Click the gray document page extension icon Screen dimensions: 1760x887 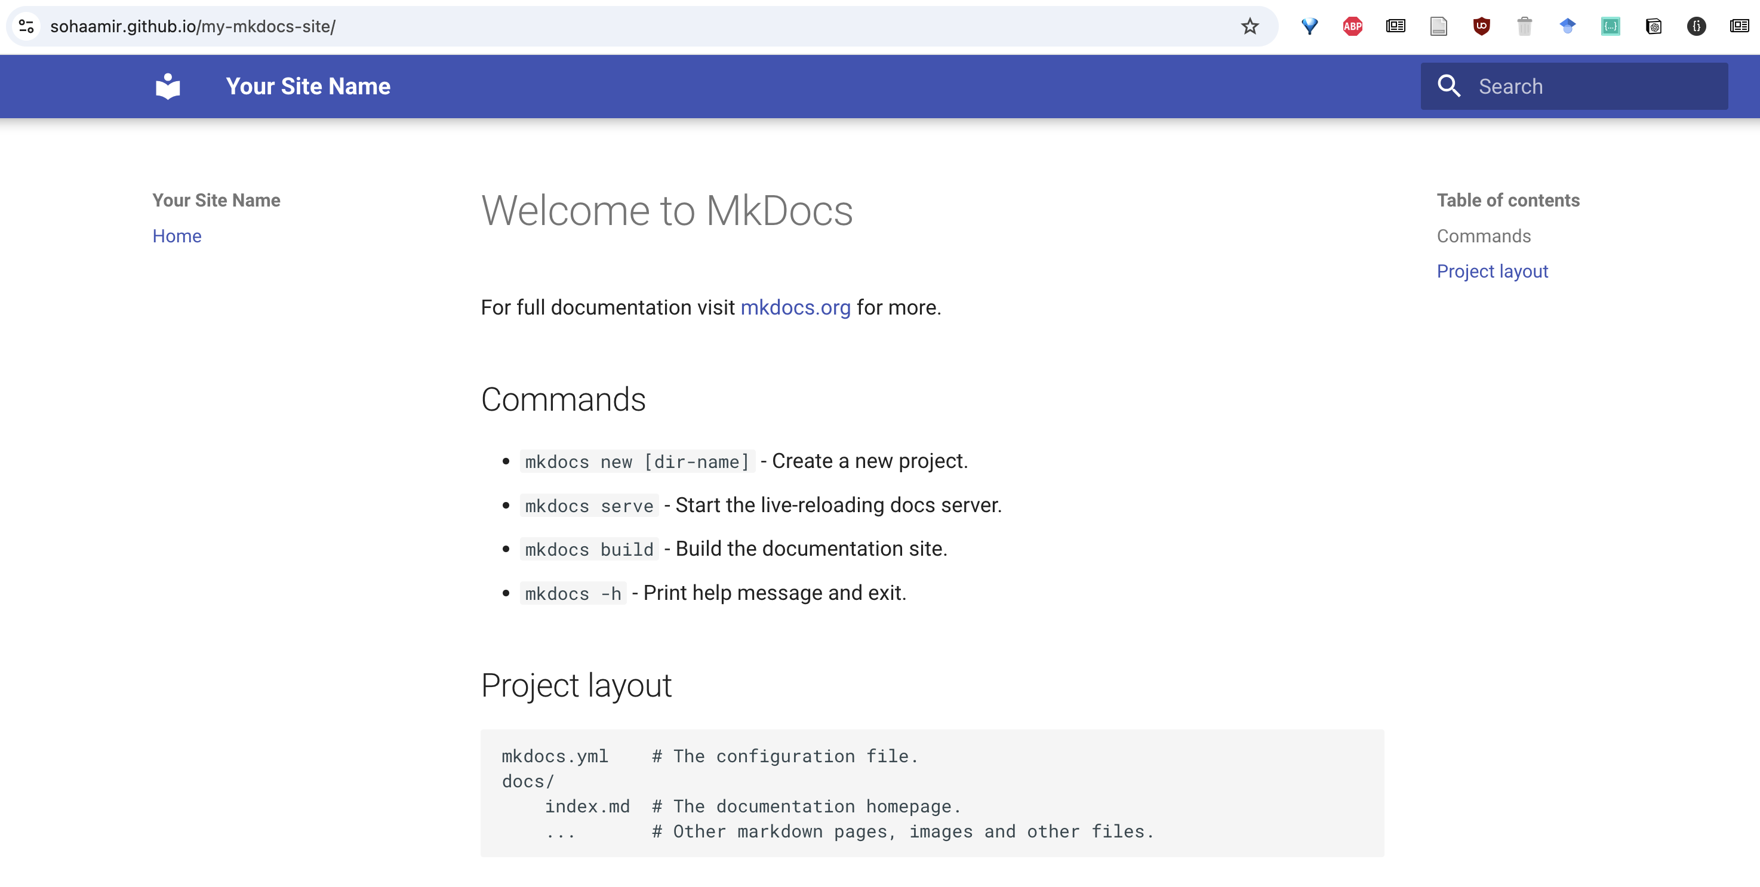(1438, 27)
